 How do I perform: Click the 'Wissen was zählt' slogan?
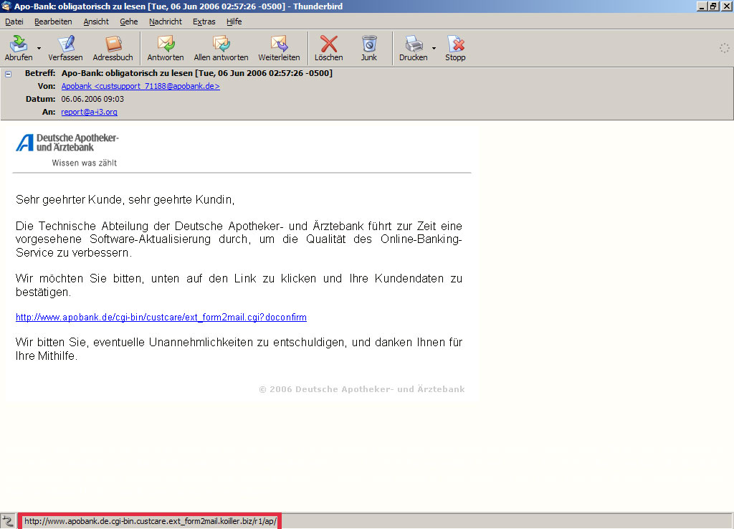point(85,163)
